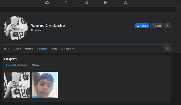
Task: Expand the chevron dropdown beside Caută
Action: (x=167, y=26)
